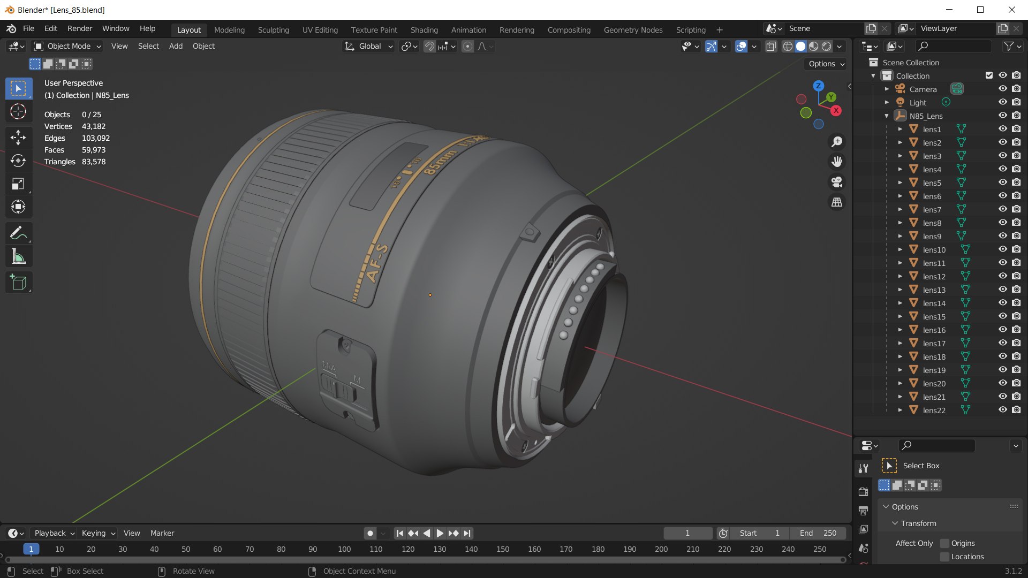
Task: Click Z axis on navigation gizmo
Action: click(x=818, y=86)
